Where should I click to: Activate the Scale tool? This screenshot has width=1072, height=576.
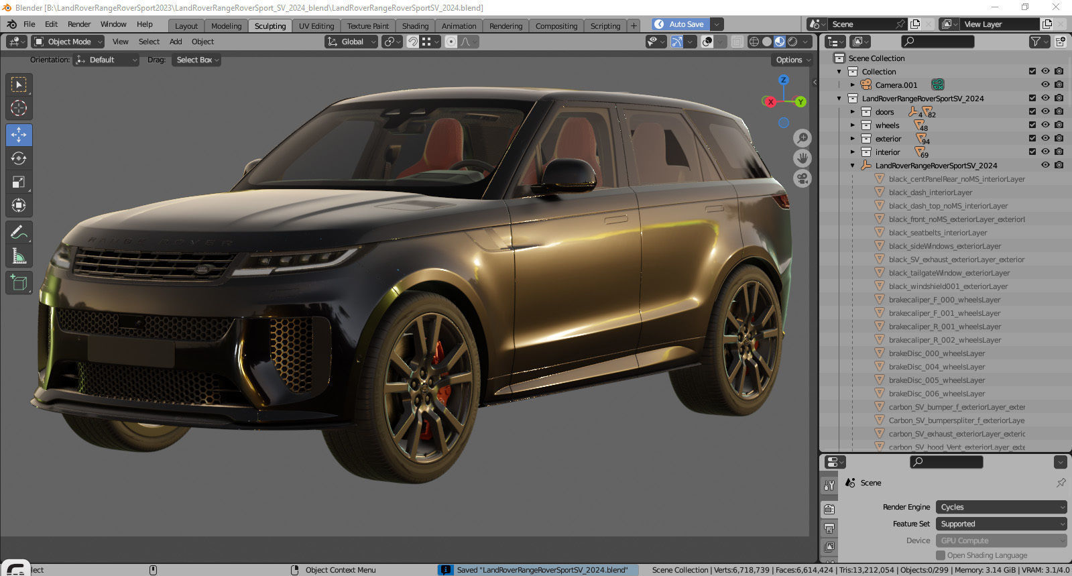coord(19,182)
